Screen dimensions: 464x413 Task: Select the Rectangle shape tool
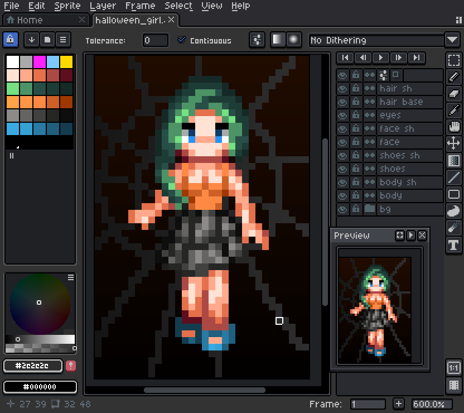453,194
